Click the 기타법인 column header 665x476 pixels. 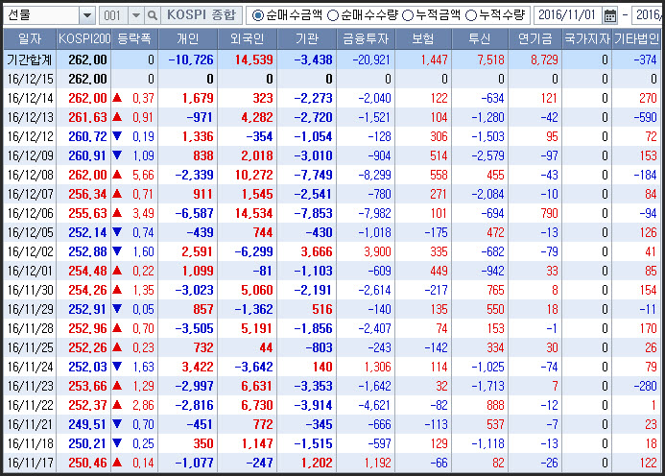tap(636, 39)
